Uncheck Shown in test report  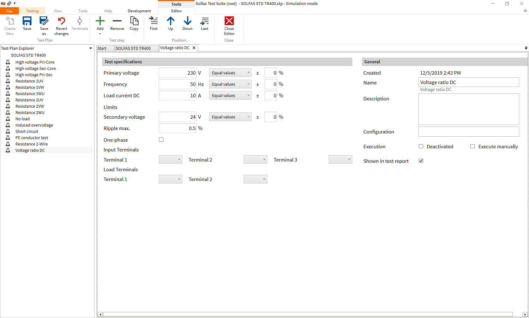click(x=421, y=161)
